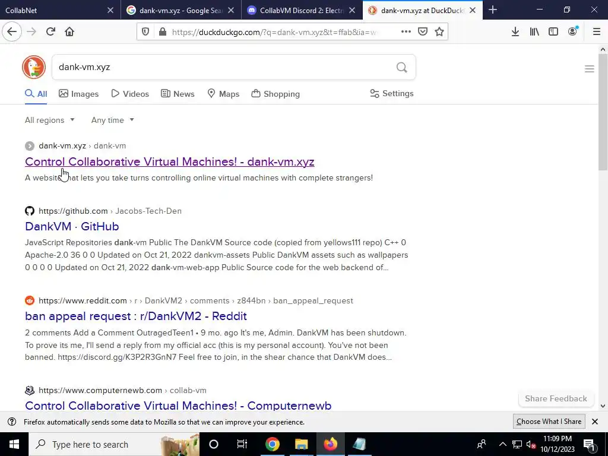Select the Maps search tab
The width and height of the screenshot is (608, 456).
(x=223, y=94)
